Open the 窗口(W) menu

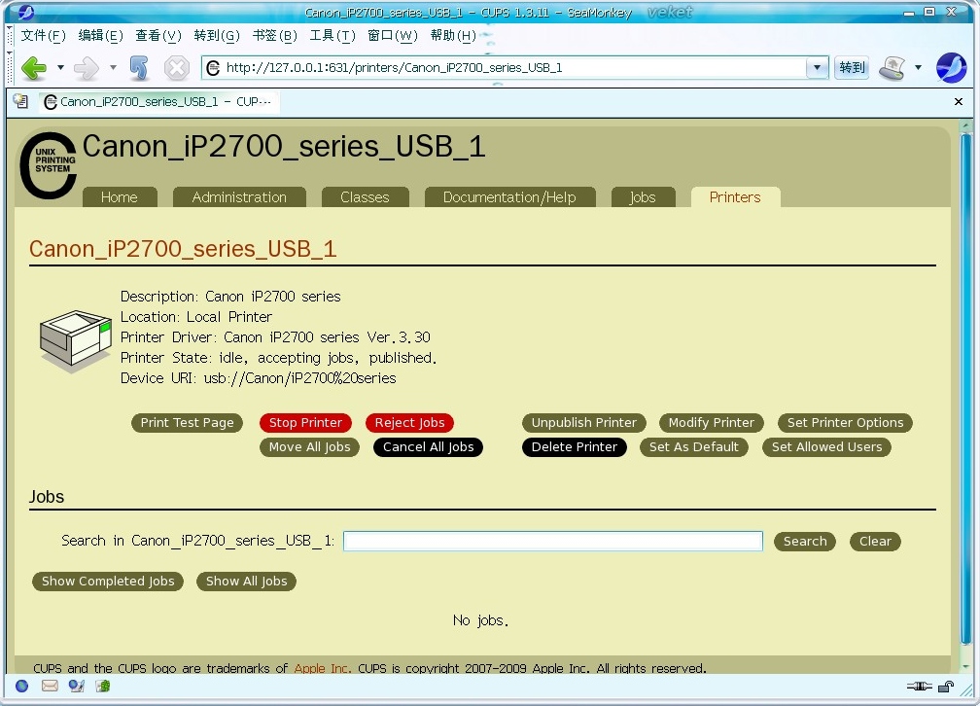(x=392, y=36)
